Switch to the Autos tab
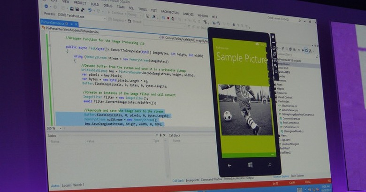 click(55, 186)
